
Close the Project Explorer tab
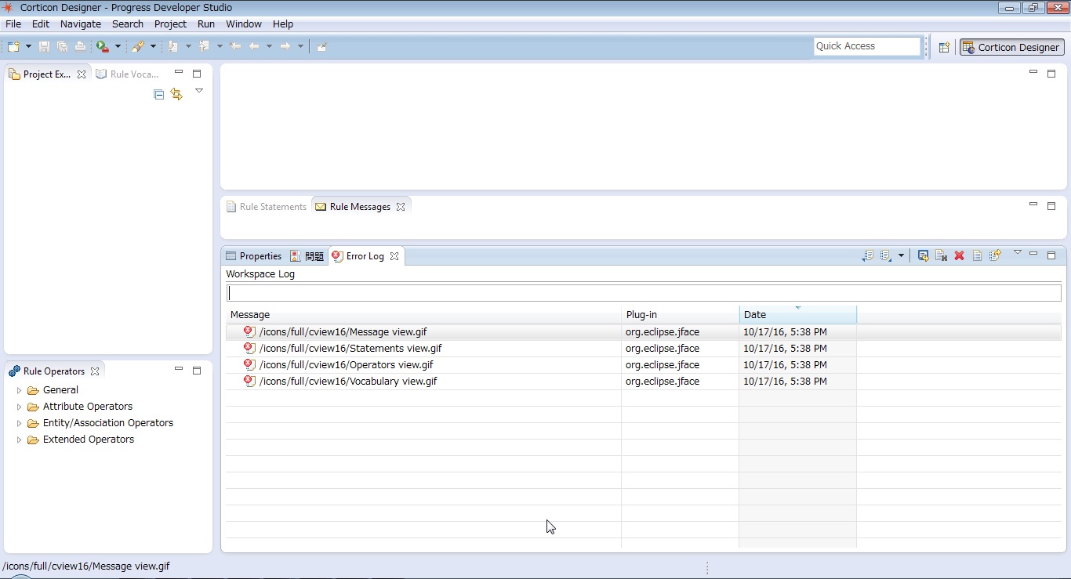tap(82, 74)
